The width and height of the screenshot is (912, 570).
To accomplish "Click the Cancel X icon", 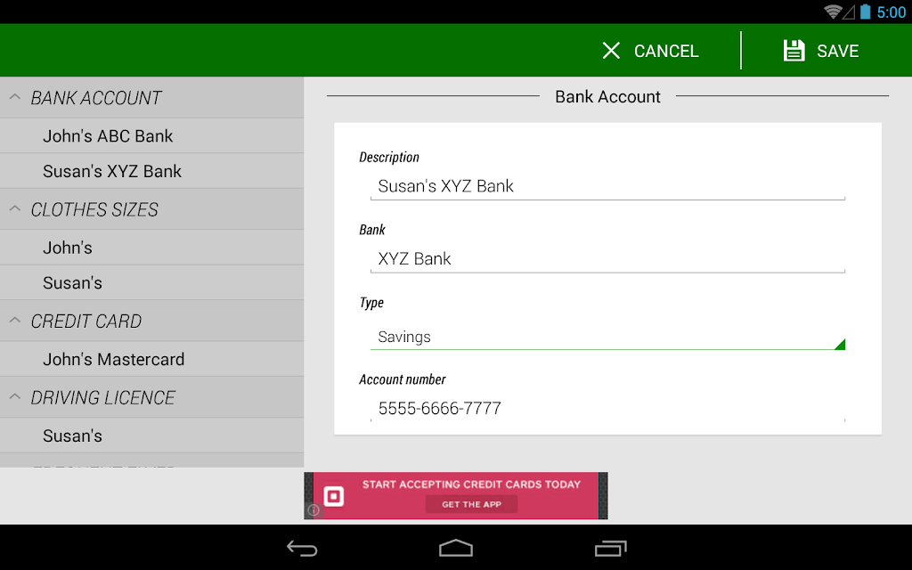I will click(x=611, y=51).
